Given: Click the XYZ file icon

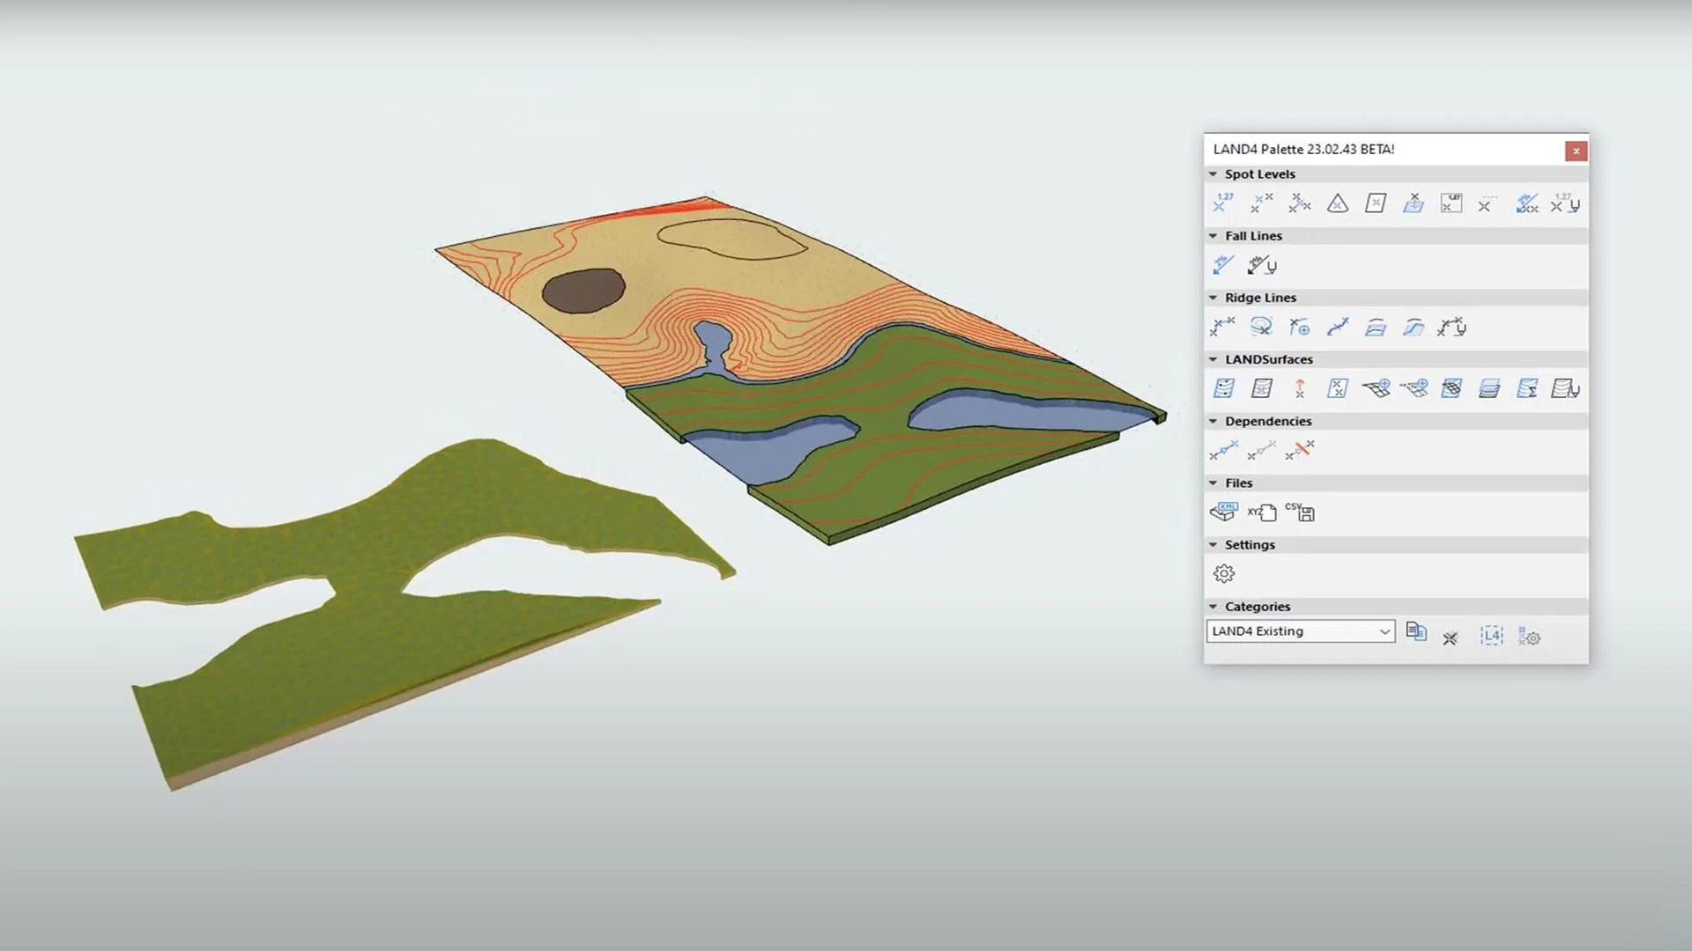Looking at the screenshot, I should [1261, 512].
